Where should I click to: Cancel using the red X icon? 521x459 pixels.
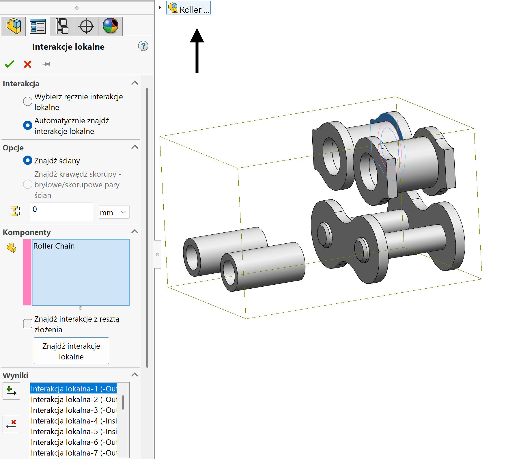27,64
